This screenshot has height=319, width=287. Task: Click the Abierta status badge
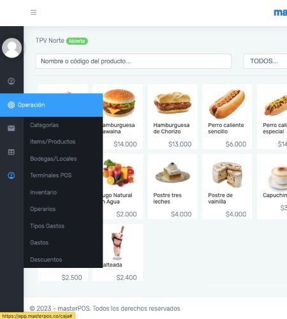click(x=77, y=41)
